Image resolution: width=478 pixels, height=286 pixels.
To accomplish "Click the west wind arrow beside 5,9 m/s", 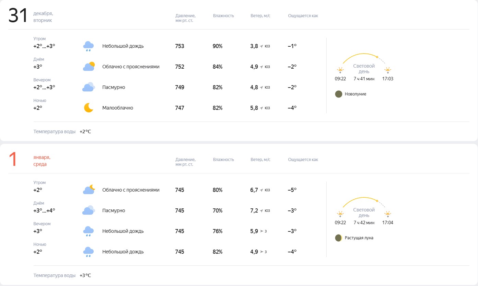I will [x=261, y=231].
